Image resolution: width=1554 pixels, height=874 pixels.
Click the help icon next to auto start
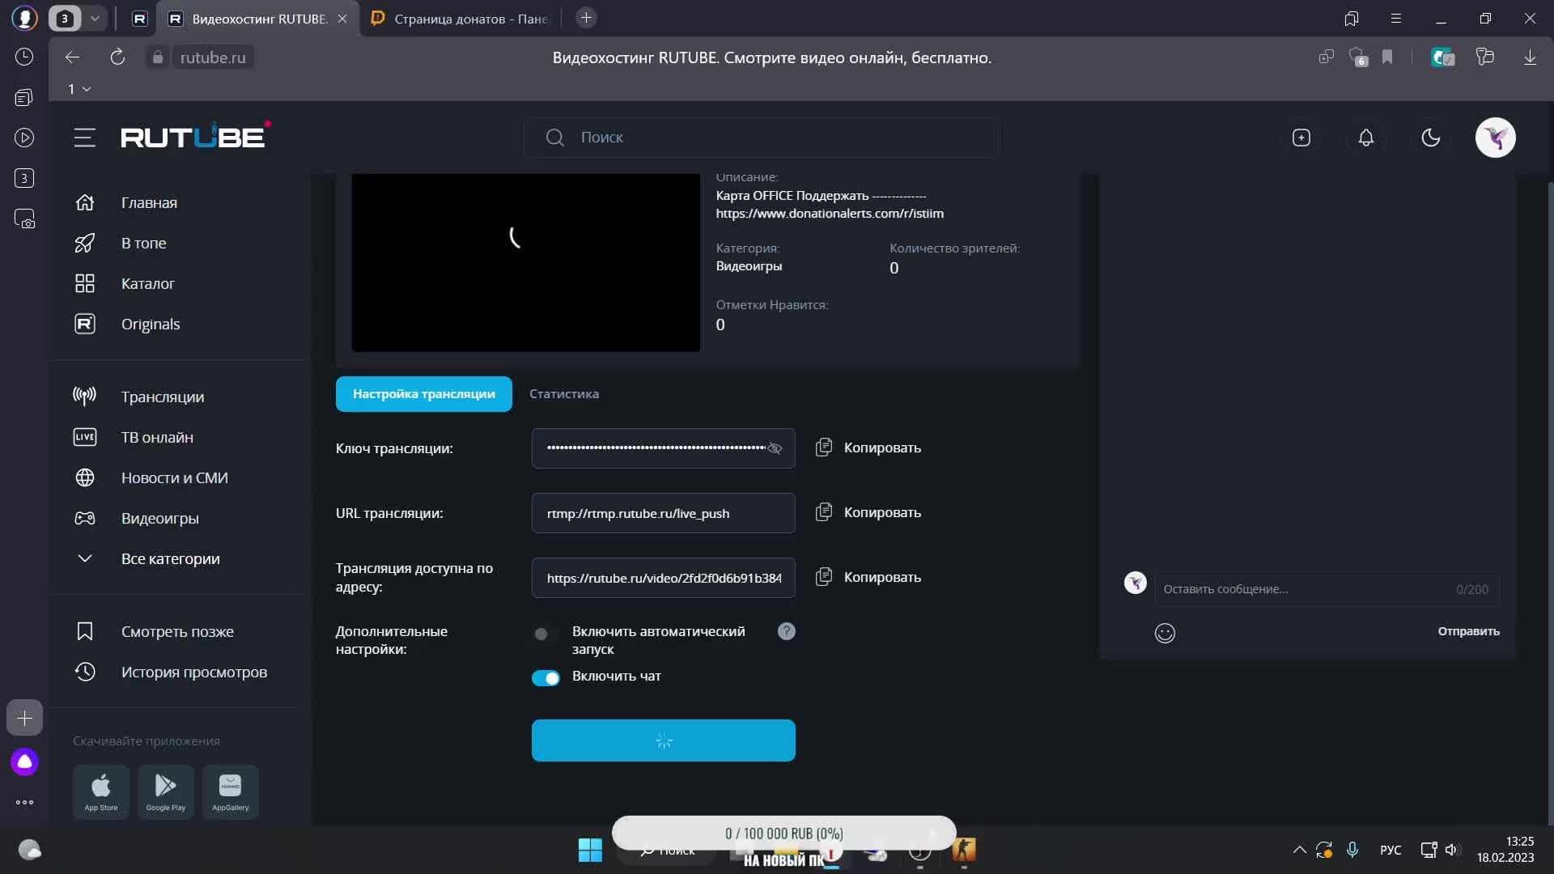coord(786,631)
